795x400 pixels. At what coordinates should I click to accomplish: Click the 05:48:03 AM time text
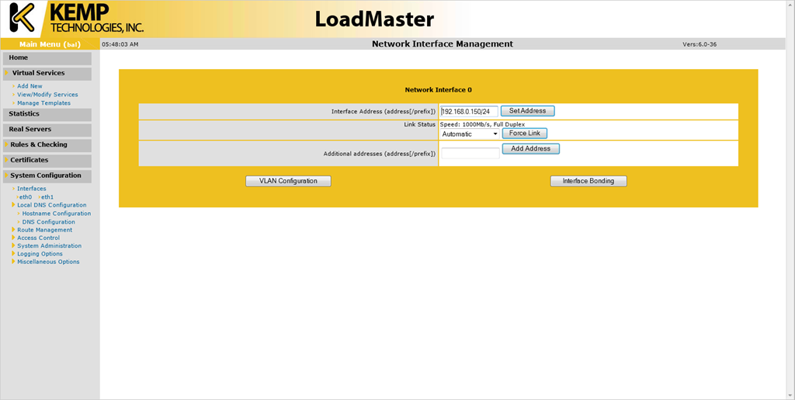pyautogui.click(x=120, y=44)
